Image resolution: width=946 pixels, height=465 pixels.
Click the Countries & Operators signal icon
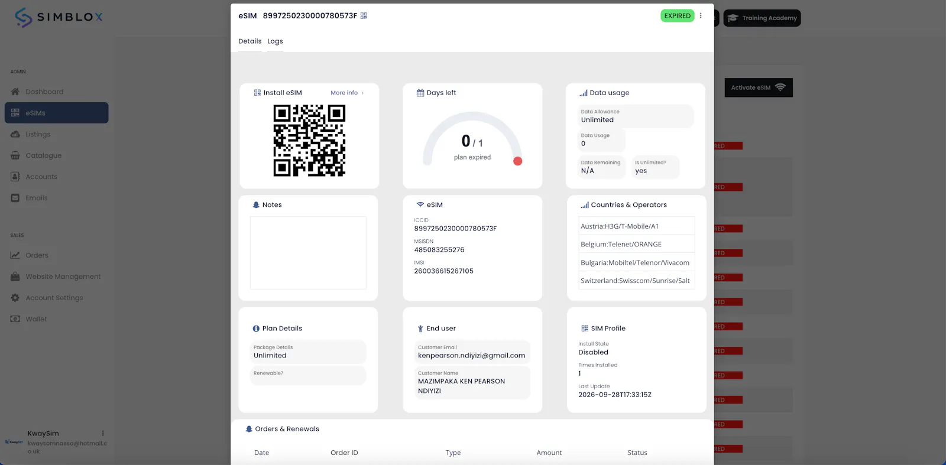click(584, 205)
